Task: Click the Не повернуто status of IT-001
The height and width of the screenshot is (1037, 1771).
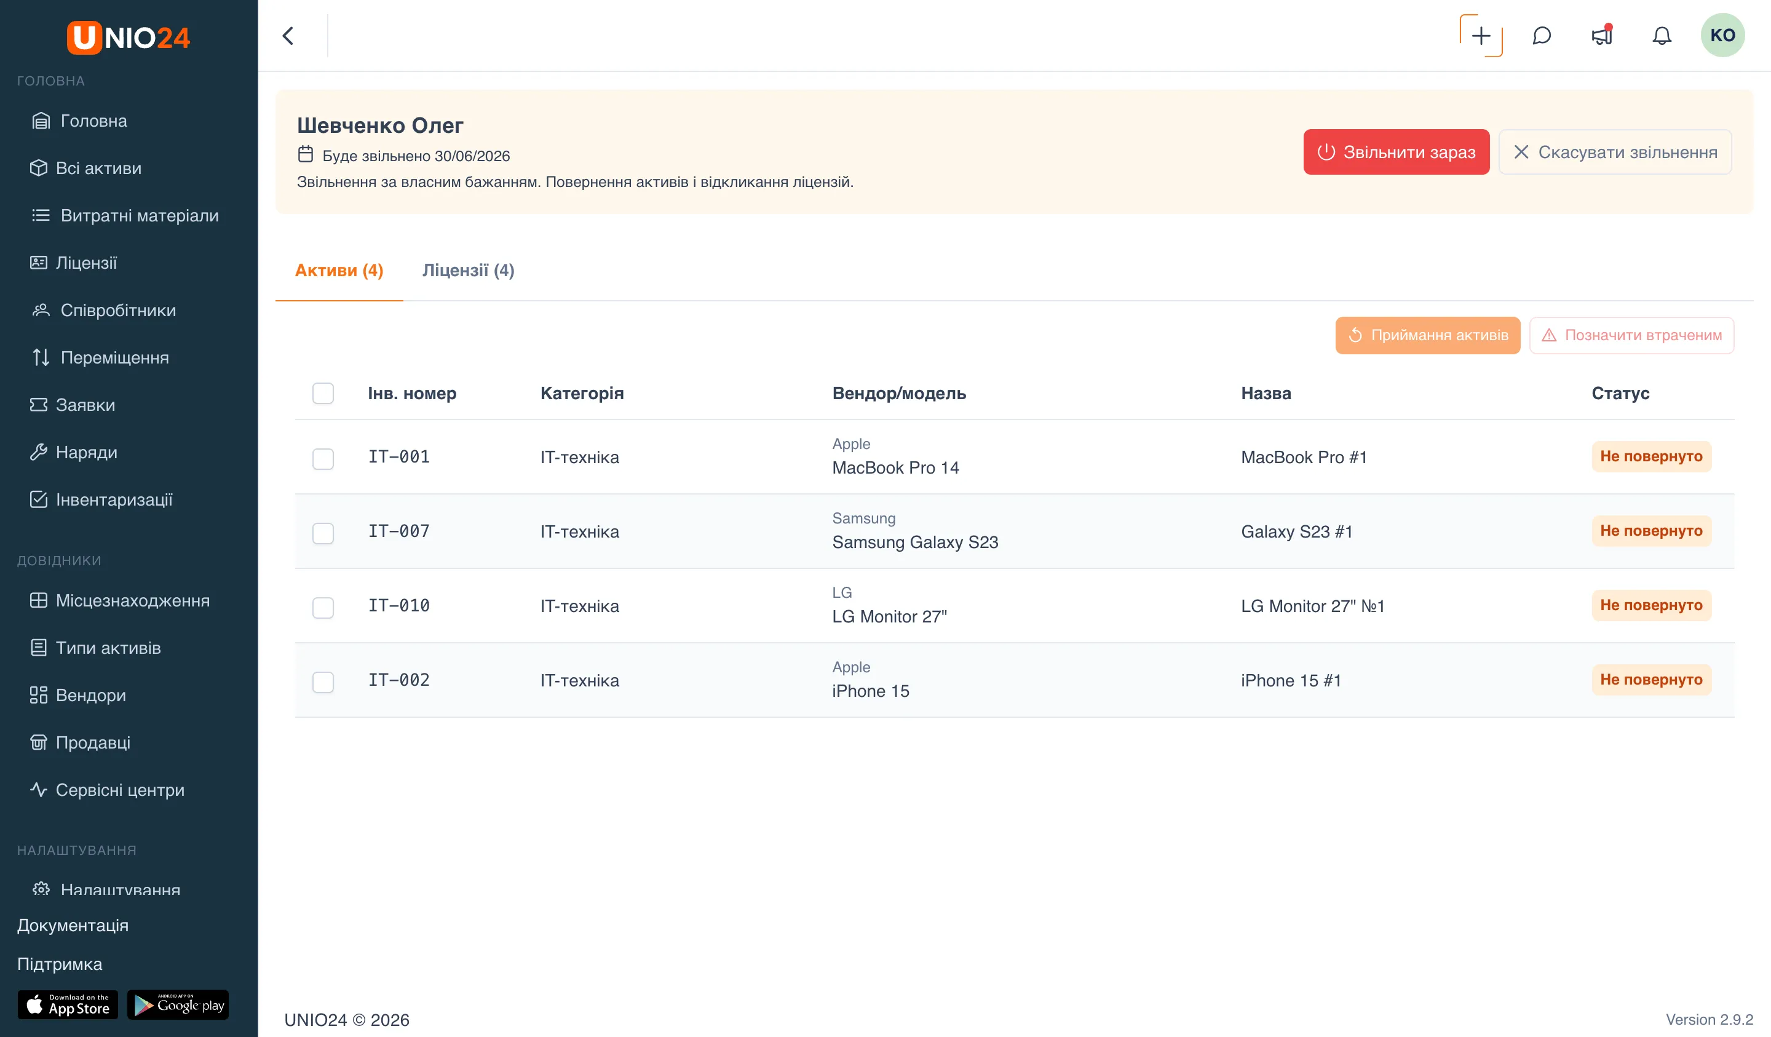Action: coord(1652,456)
